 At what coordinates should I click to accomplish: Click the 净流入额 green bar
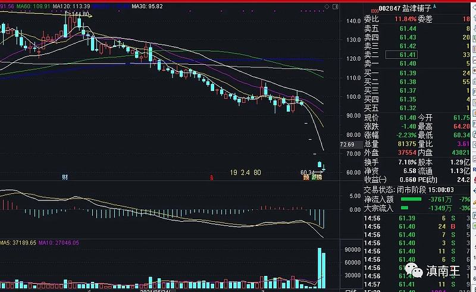(411, 199)
